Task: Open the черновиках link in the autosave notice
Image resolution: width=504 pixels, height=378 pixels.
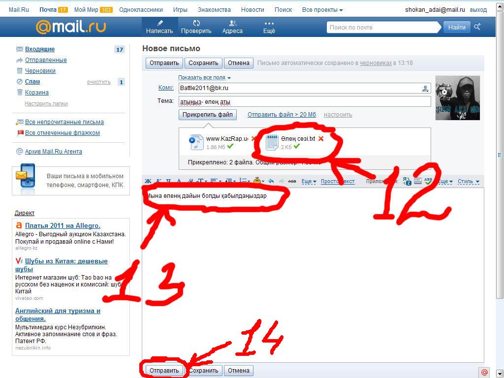Action: click(376, 63)
